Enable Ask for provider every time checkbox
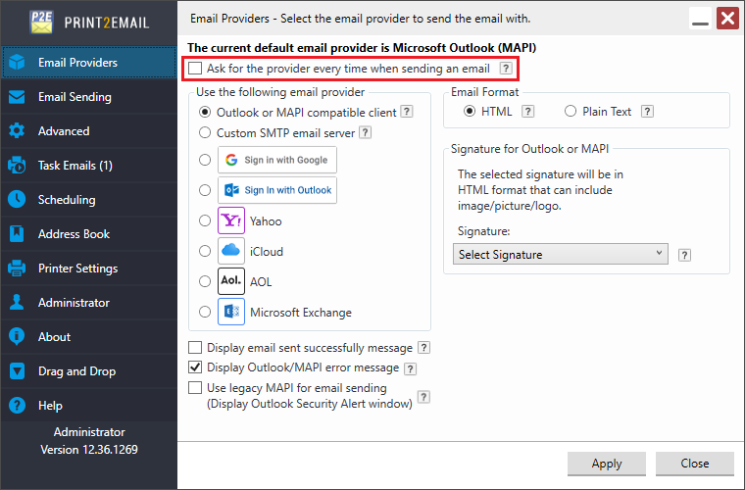 click(x=196, y=69)
